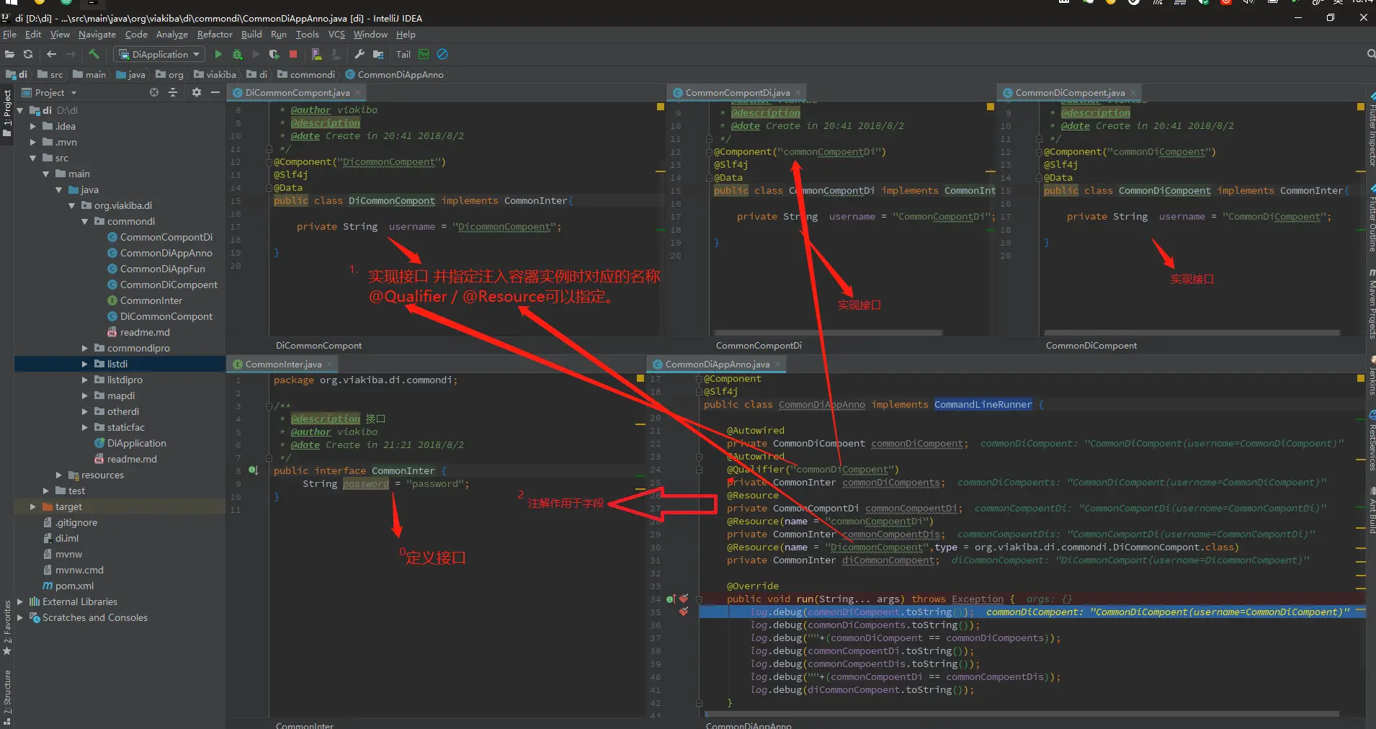
Task: Collapse the commondi package node
Action: tap(85, 221)
